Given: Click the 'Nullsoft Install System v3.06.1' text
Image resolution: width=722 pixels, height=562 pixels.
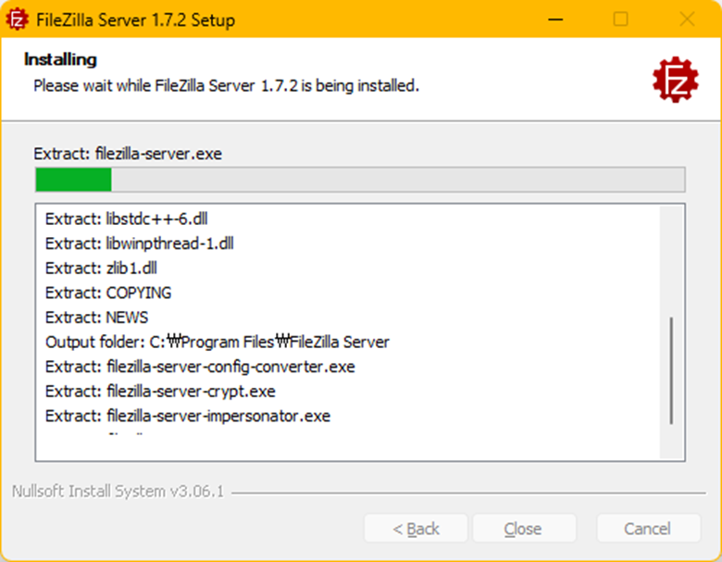Looking at the screenshot, I should (118, 492).
